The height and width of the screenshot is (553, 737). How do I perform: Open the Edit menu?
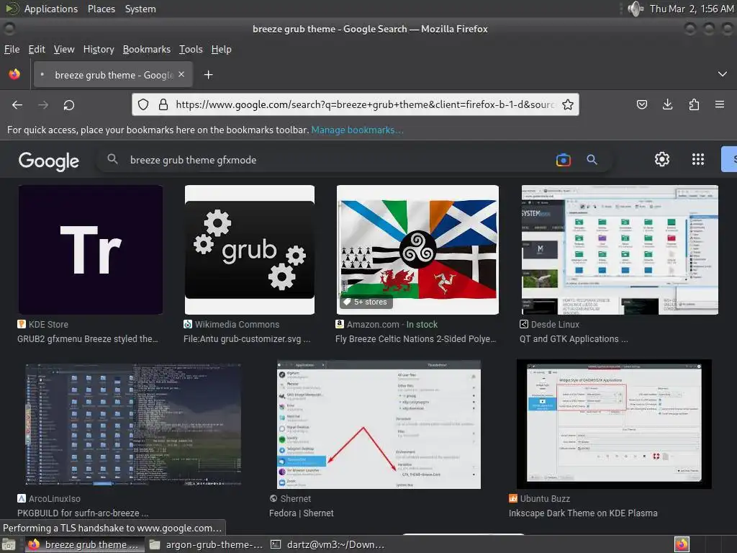pyautogui.click(x=37, y=50)
